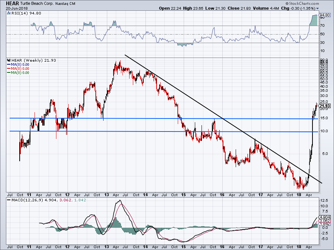
Task: Click the black MACD legend line marker
Action: pyautogui.click(x=9, y=200)
